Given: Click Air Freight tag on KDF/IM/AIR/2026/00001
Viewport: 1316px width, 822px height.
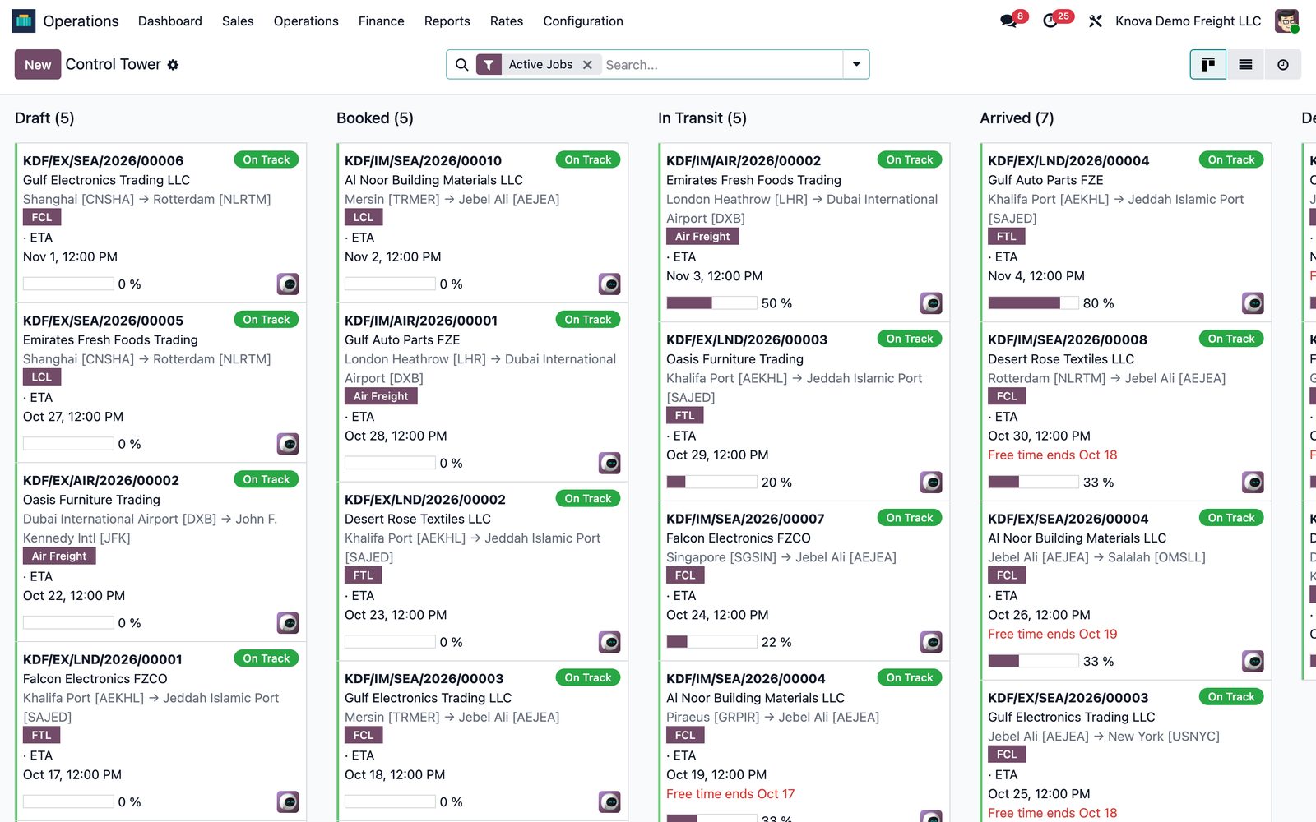Looking at the screenshot, I should click(x=381, y=396).
